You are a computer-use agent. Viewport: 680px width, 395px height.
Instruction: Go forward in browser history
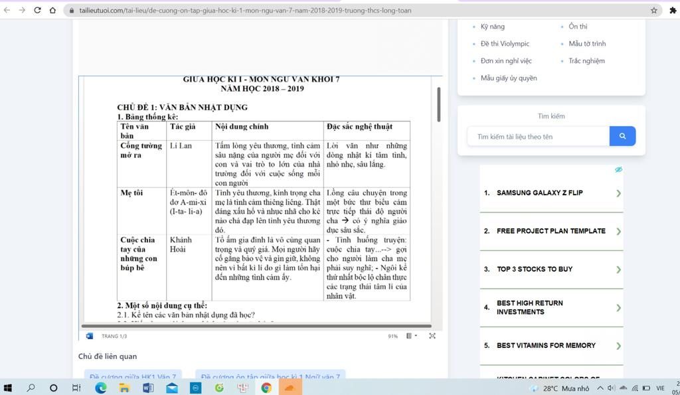[x=22, y=10]
